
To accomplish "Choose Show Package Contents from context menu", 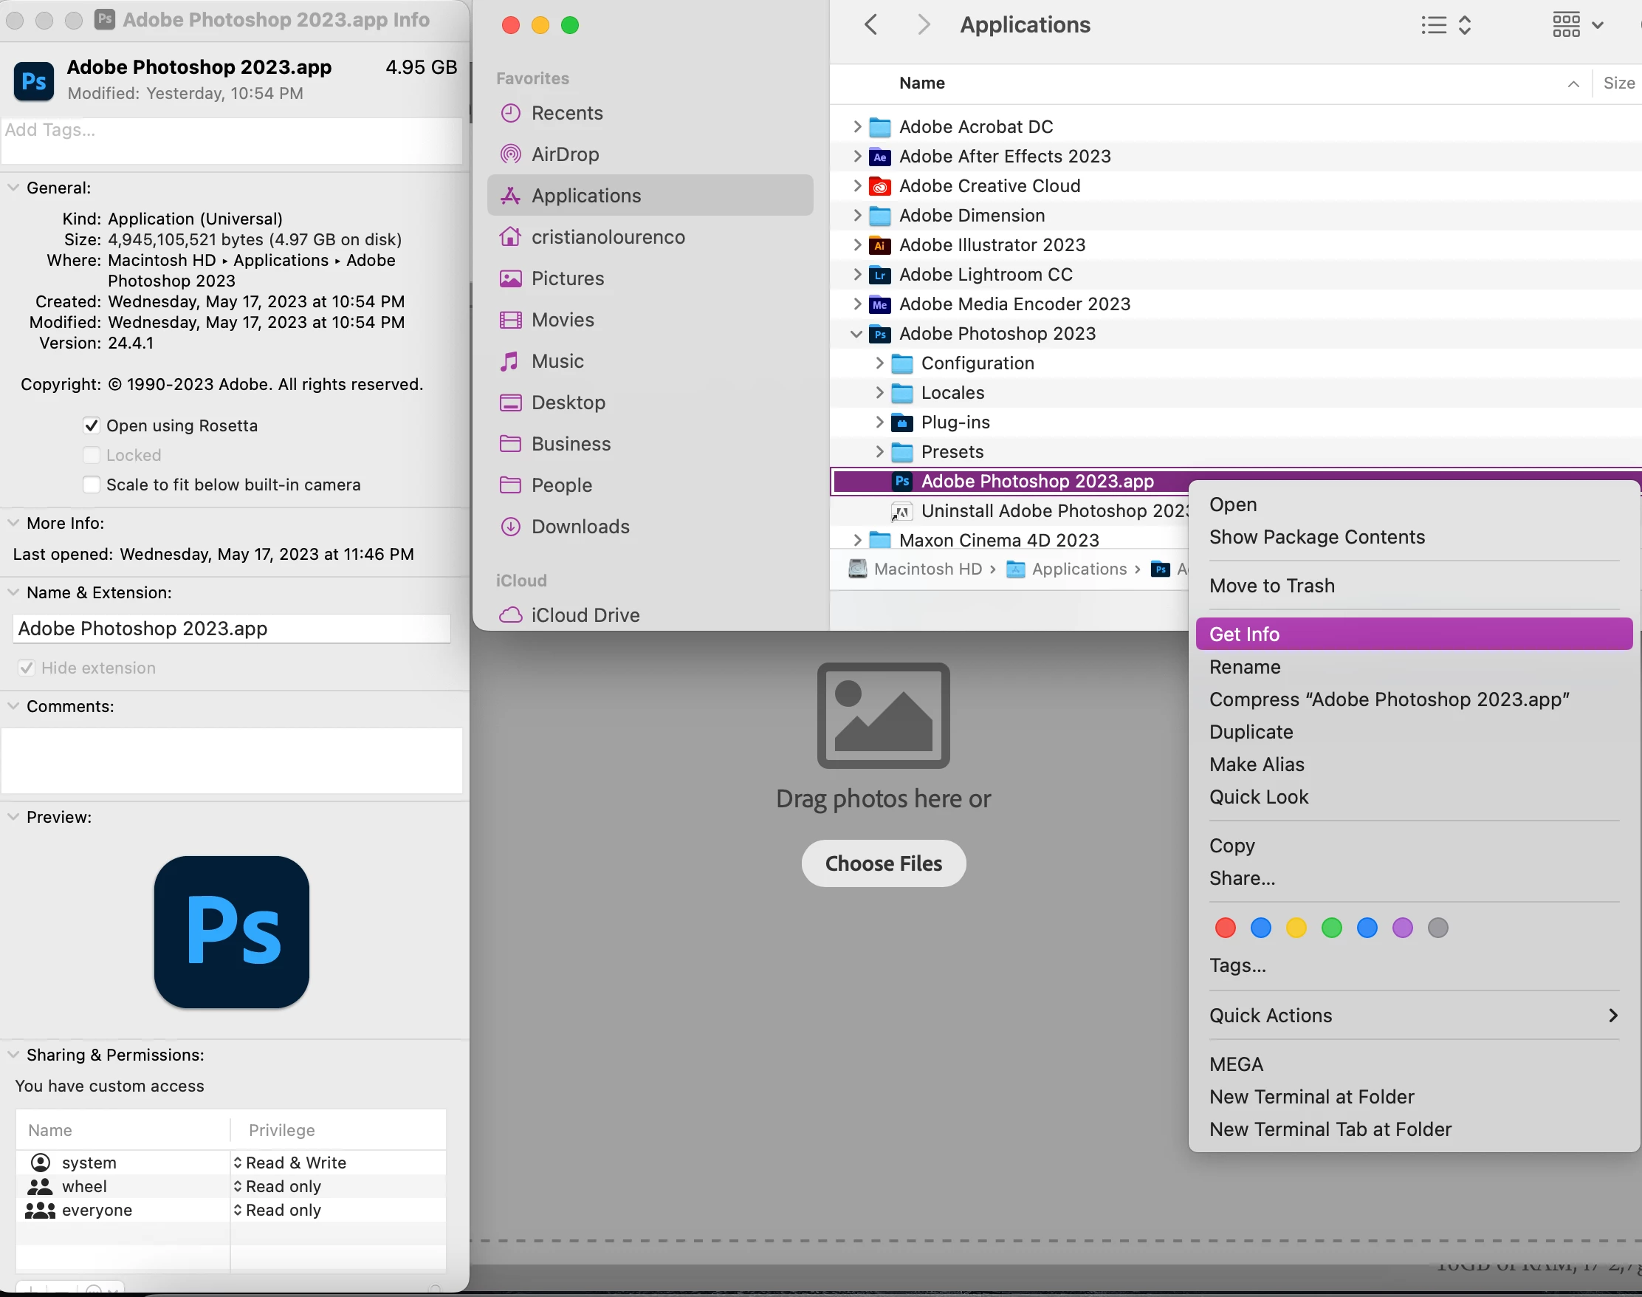I will click(1316, 537).
